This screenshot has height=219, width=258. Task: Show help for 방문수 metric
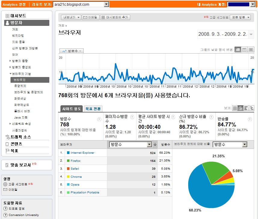[99, 119]
